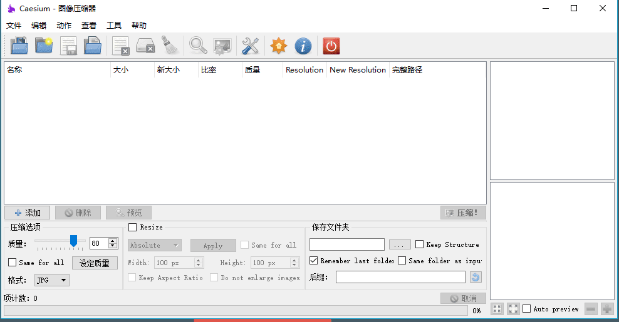Decrease Height spinner value
Screen dimensions: 619x322
pos(294,265)
